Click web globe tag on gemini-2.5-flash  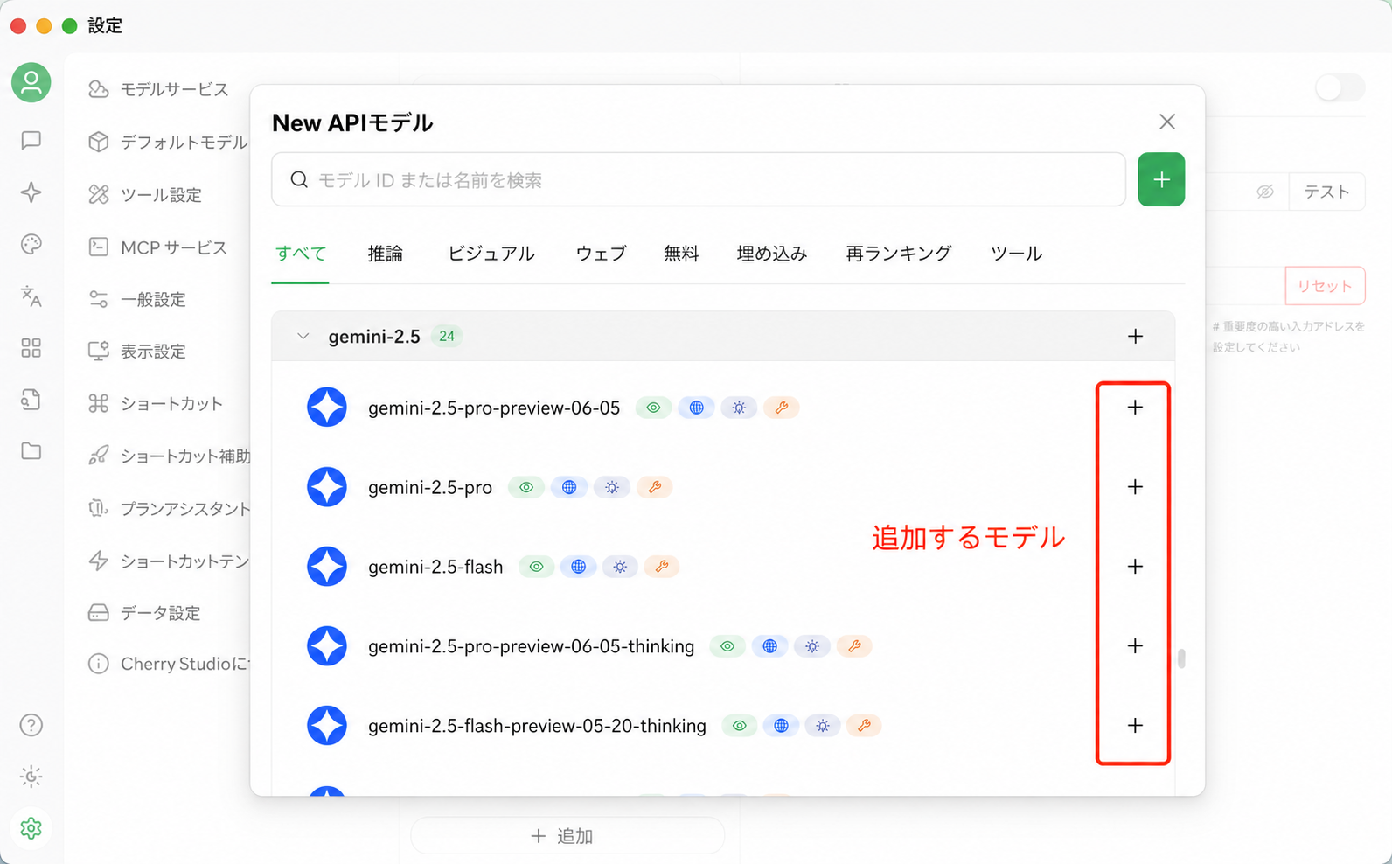tap(578, 567)
